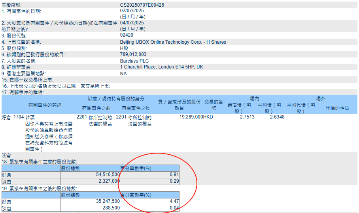Click average price value 2.6348

click(x=277, y=117)
